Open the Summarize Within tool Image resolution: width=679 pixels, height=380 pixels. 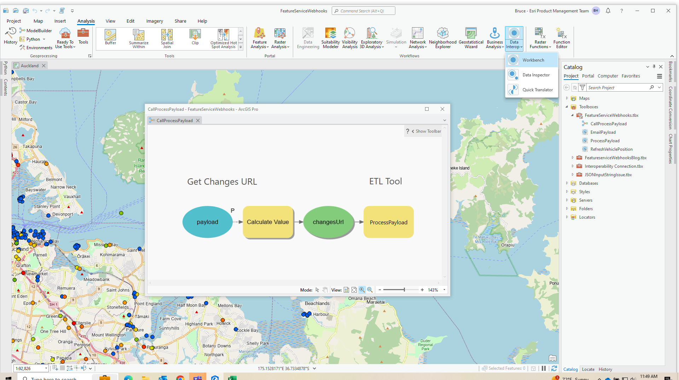(138, 38)
